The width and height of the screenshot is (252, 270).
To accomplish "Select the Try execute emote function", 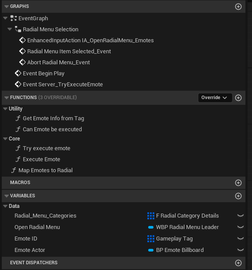I will click(x=47, y=148).
